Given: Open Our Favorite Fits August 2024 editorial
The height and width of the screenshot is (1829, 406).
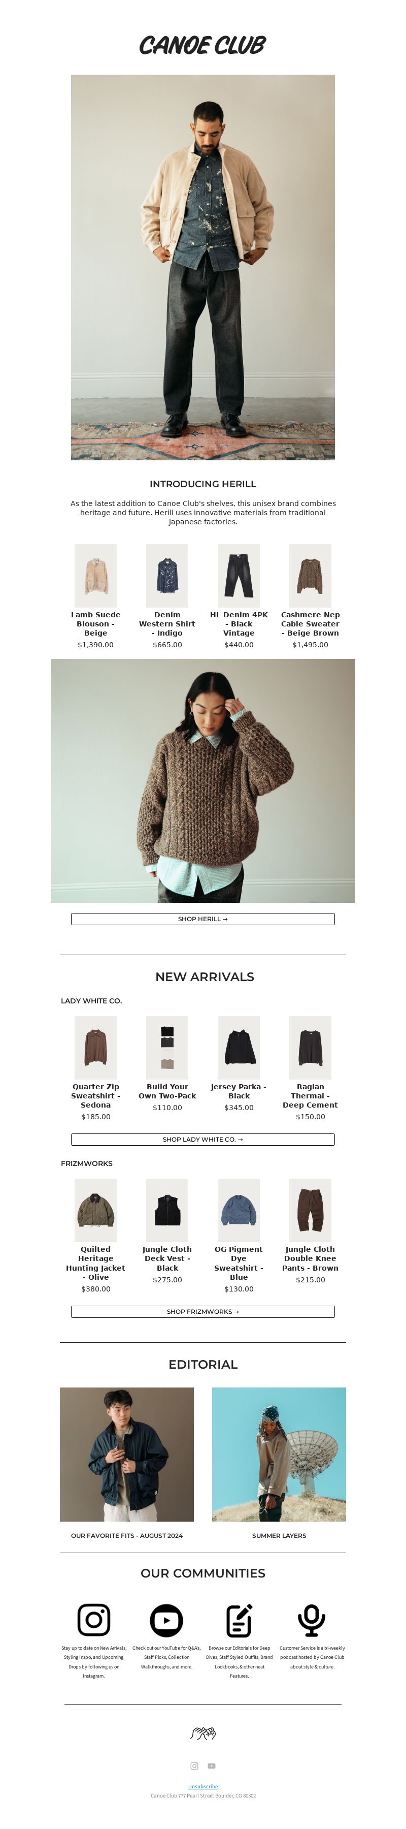Looking at the screenshot, I should pyautogui.click(x=127, y=1534).
